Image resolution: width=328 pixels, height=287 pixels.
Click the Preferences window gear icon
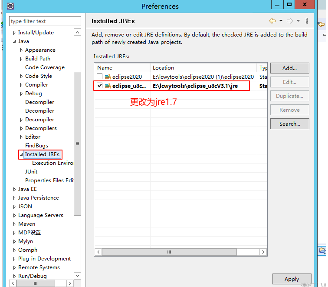[x=10, y=6]
